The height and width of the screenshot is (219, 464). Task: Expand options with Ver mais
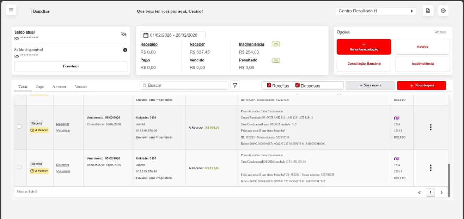[440, 32]
